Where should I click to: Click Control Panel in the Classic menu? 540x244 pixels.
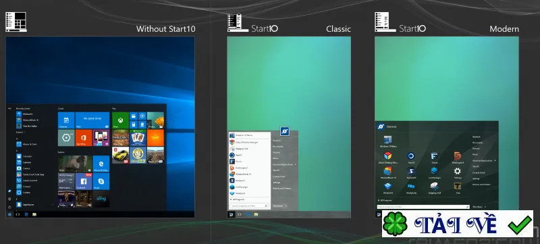click(279, 176)
